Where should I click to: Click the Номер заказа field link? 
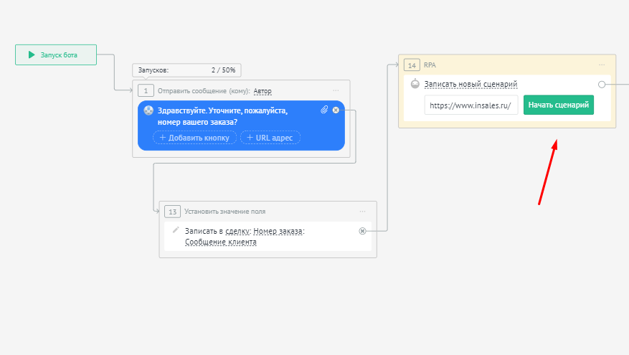coord(278,231)
